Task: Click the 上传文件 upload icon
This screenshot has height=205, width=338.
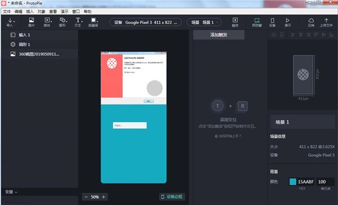Action: pyautogui.click(x=326, y=22)
